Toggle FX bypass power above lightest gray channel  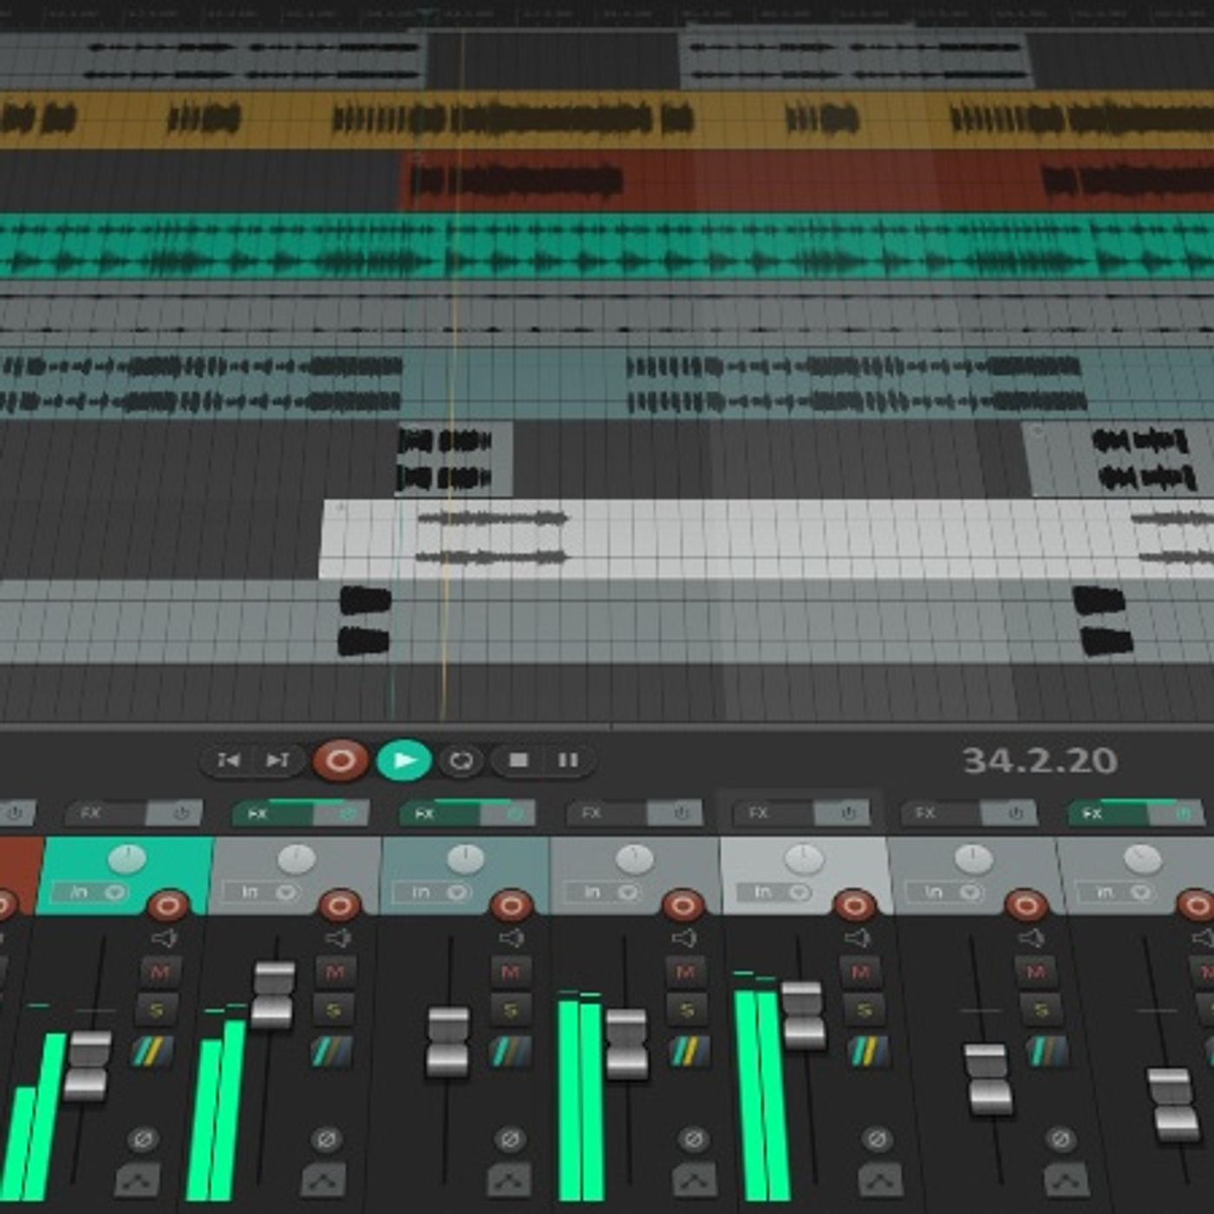click(847, 813)
